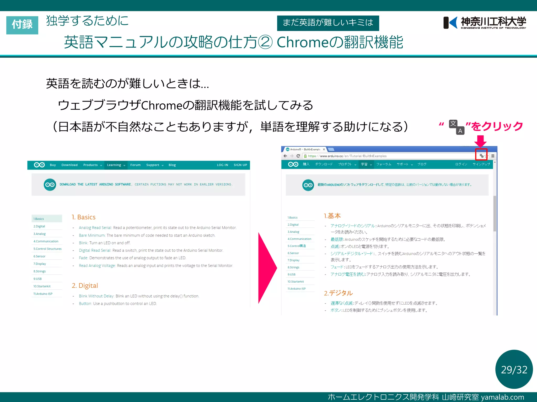
Task: Open the ボタン link under デジタル
Action: pyautogui.click(x=336, y=310)
